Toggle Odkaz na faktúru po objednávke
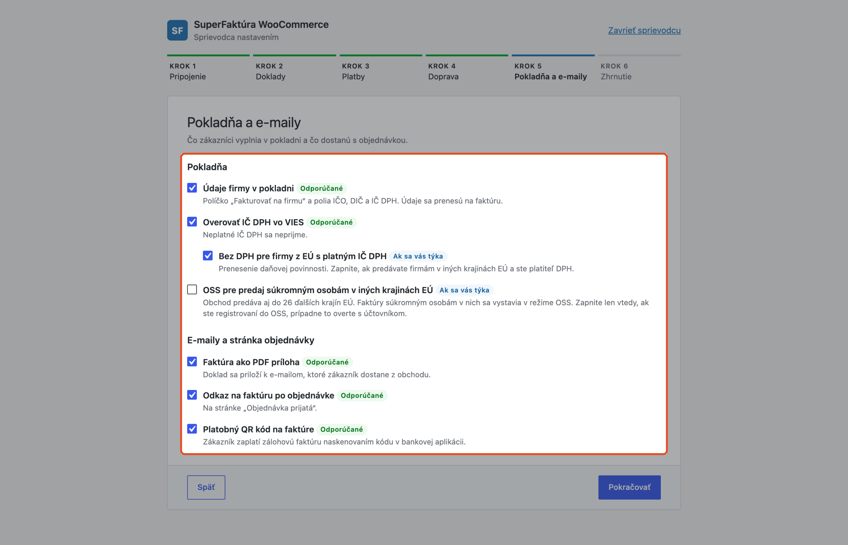The height and width of the screenshot is (545, 848). click(x=192, y=395)
